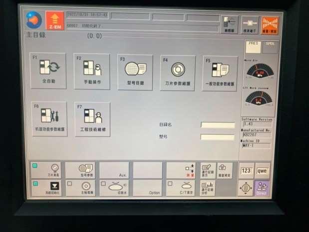Open F2 手動操作 manual operation
Viewport: 309px width, 232px height.
(x=92, y=71)
